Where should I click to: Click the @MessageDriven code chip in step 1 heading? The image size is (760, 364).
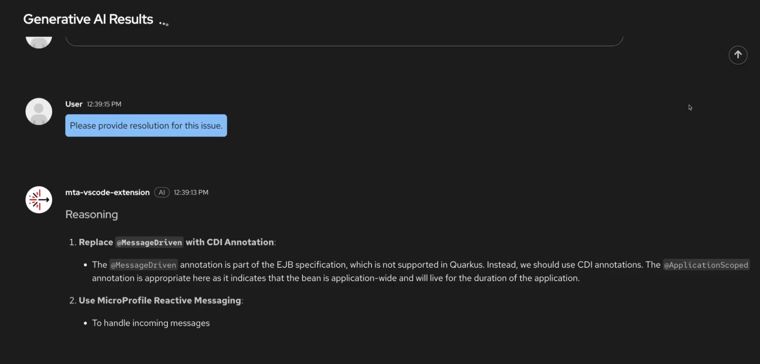149,242
